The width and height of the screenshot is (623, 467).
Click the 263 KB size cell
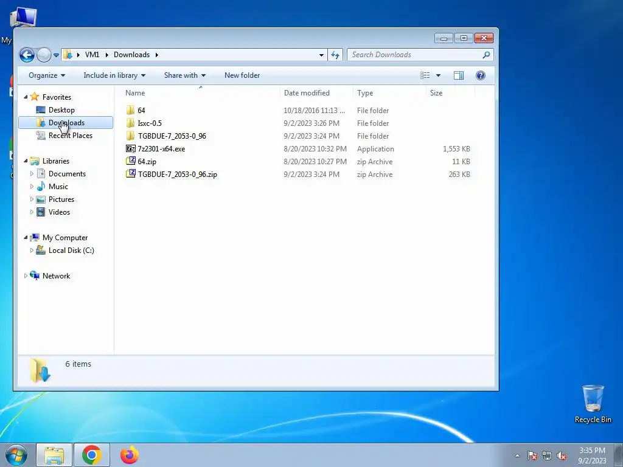pos(459,175)
